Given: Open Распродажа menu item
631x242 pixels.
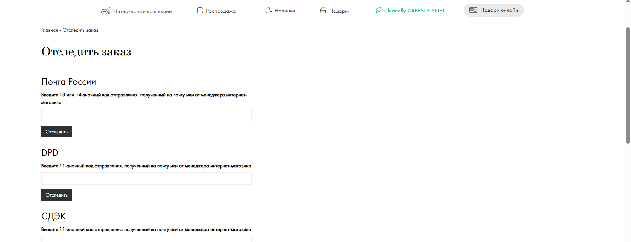Looking at the screenshot, I should click(216, 11).
